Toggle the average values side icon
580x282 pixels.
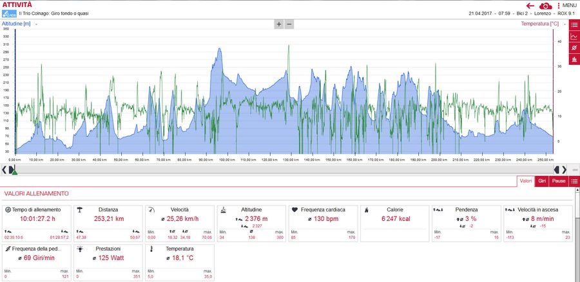tap(574, 48)
